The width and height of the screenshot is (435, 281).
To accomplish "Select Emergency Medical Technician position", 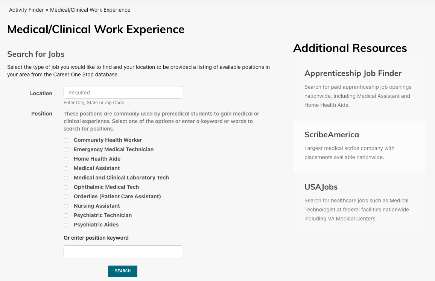I will coord(66,149).
